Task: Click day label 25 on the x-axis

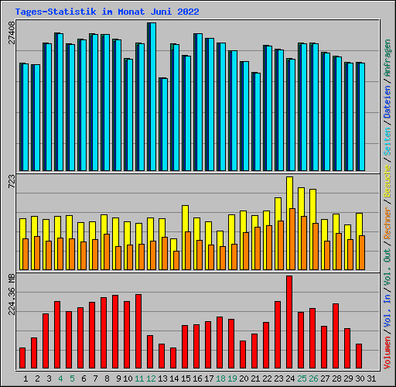Action: (x=302, y=378)
